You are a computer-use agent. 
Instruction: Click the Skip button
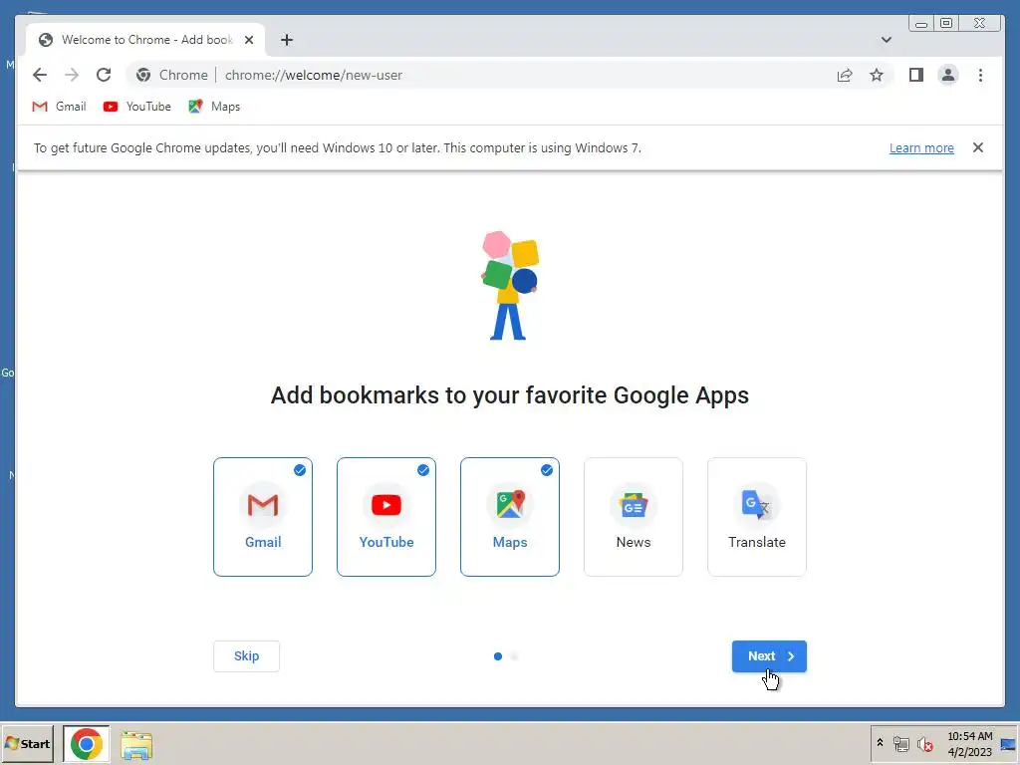[x=247, y=655]
